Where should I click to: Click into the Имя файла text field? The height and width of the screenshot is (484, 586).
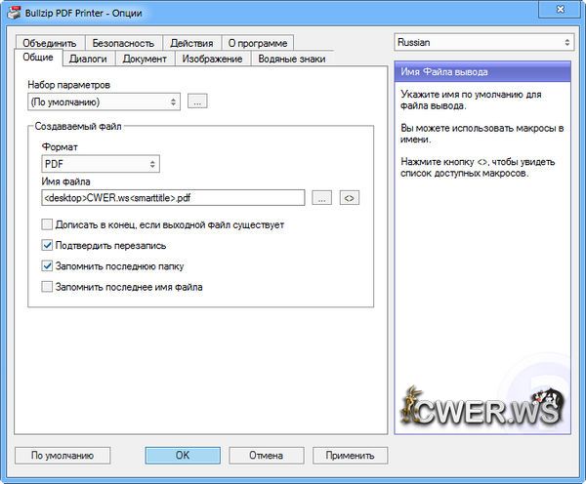[173, 198]
